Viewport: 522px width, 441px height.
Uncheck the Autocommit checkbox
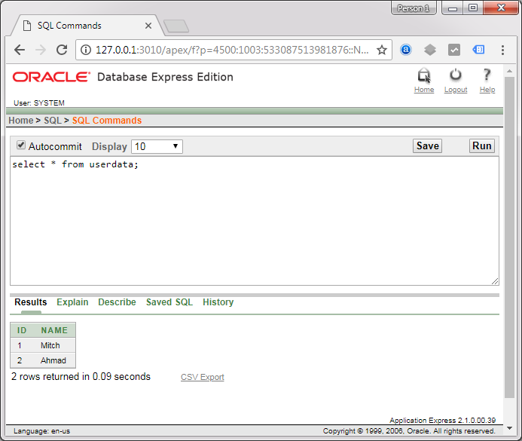[21, 145]
